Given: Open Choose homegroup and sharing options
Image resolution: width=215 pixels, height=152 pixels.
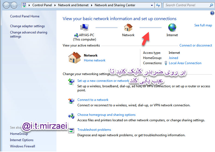Looking at the screenshot, I should tap(106, 115).
